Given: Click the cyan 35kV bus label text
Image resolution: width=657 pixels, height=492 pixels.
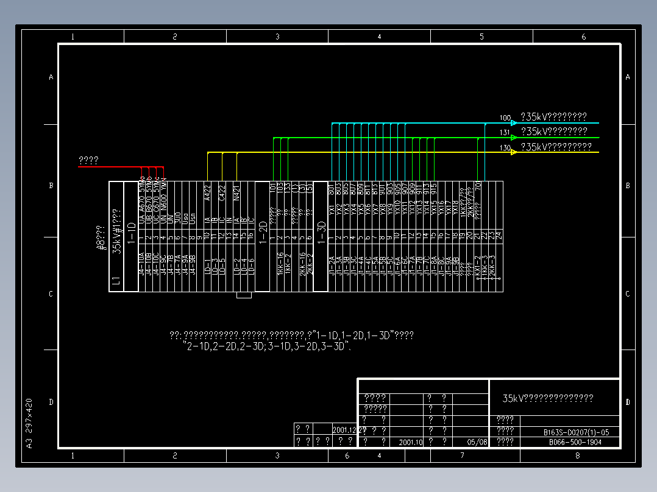Looking at the screenshot, I should point(553,116).
